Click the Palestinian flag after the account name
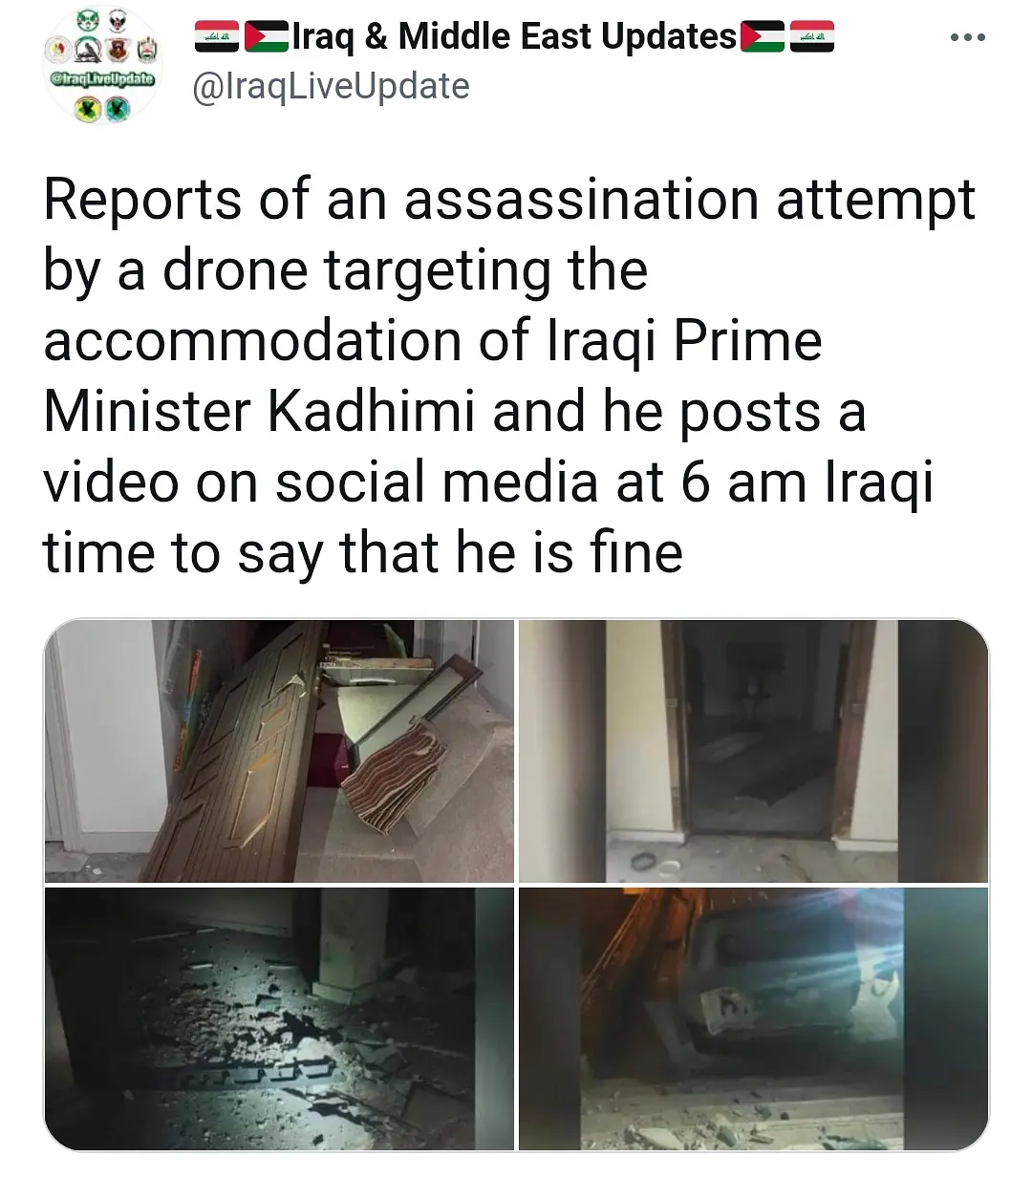This screenshot has height=1178, width=1032. (763, 36)
